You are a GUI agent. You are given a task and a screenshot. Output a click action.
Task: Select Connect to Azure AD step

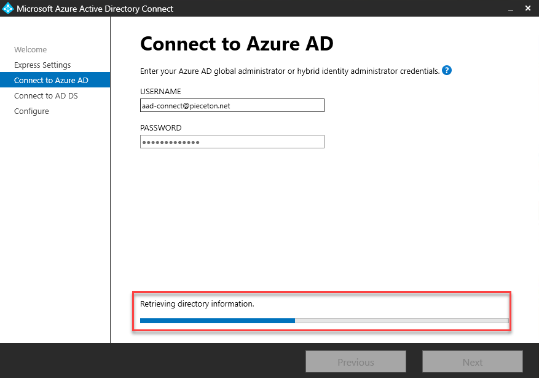[55, 80]
